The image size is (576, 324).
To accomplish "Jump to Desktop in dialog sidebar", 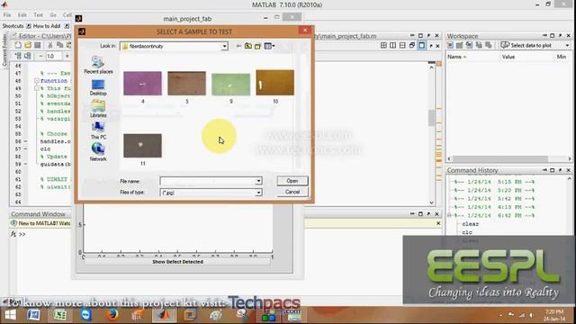I will point(98,87).
